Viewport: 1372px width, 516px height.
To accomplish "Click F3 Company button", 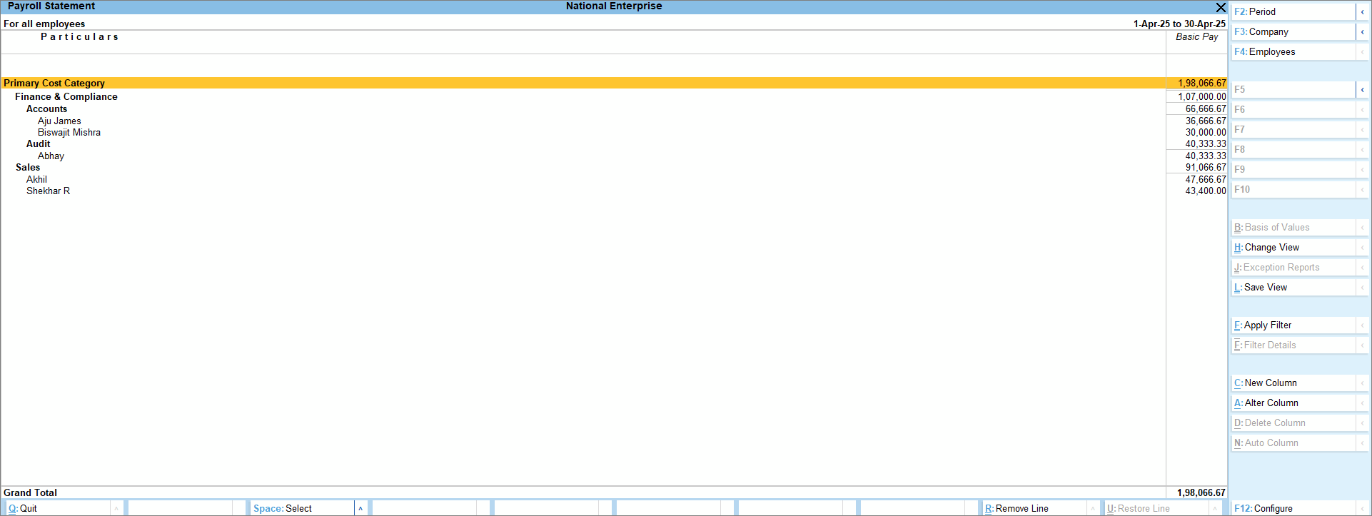I will (x=1292, y=32).
